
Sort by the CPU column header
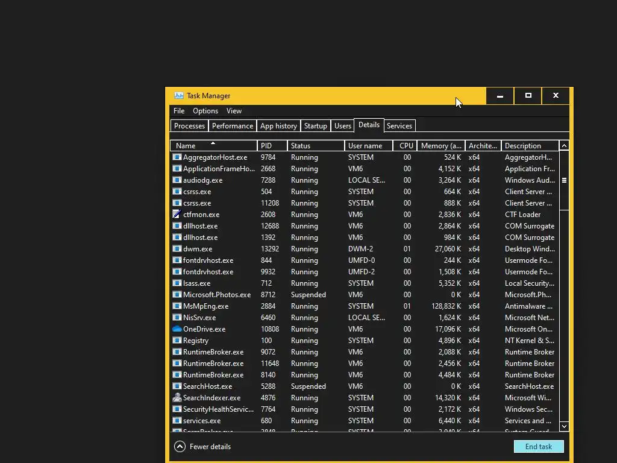pos(406,146)
